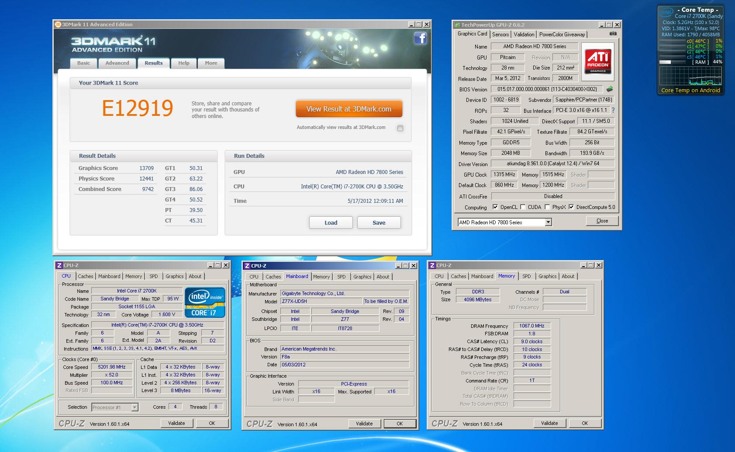Click the E12919 score text

pos(138,108)
